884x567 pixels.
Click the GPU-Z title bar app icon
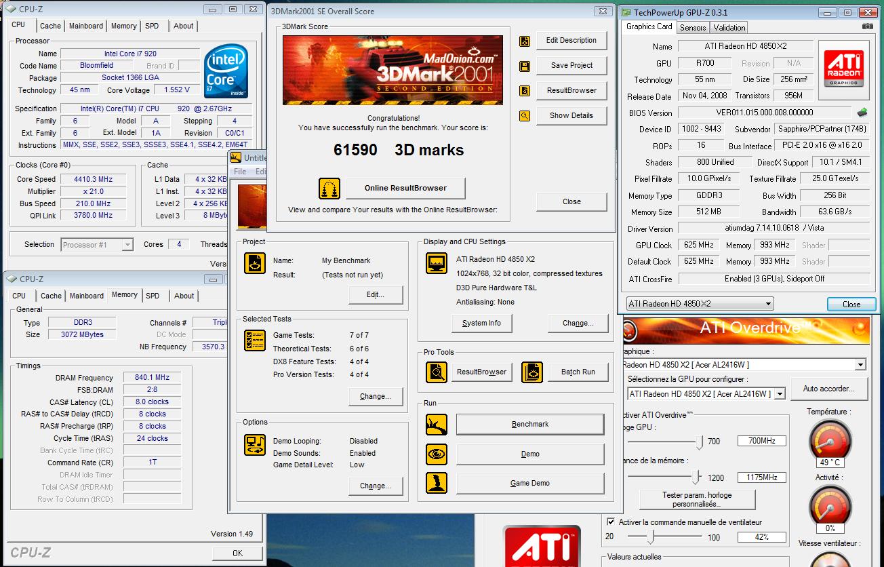[626, 12]
